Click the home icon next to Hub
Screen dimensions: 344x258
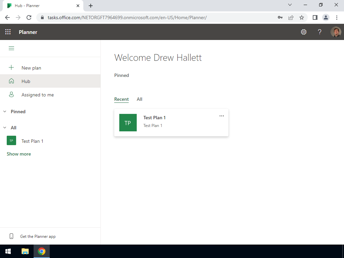[11, 81]
